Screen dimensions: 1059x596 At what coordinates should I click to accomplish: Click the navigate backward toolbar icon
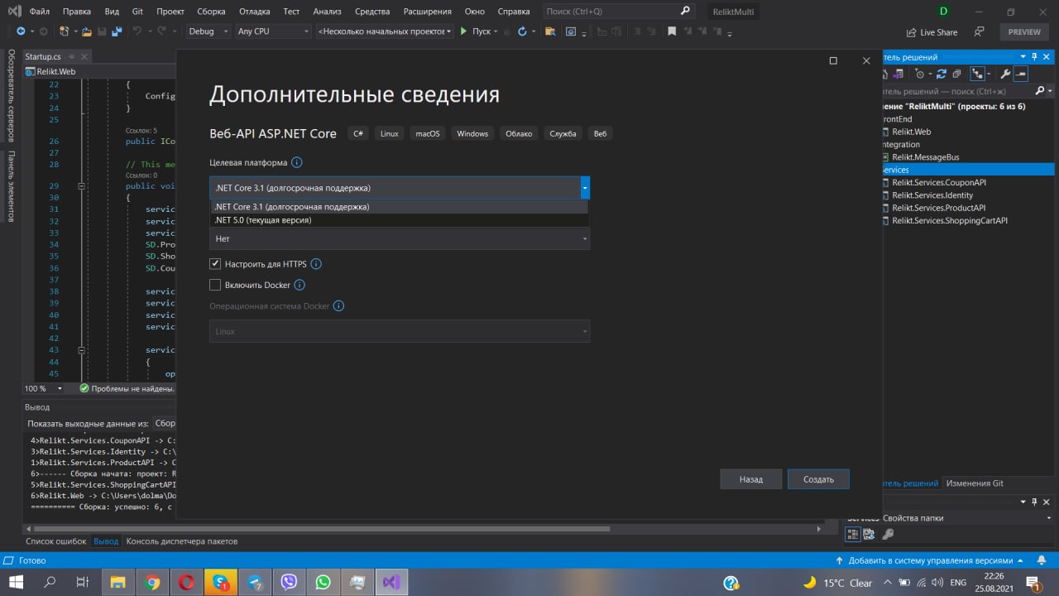pos(20,31)
